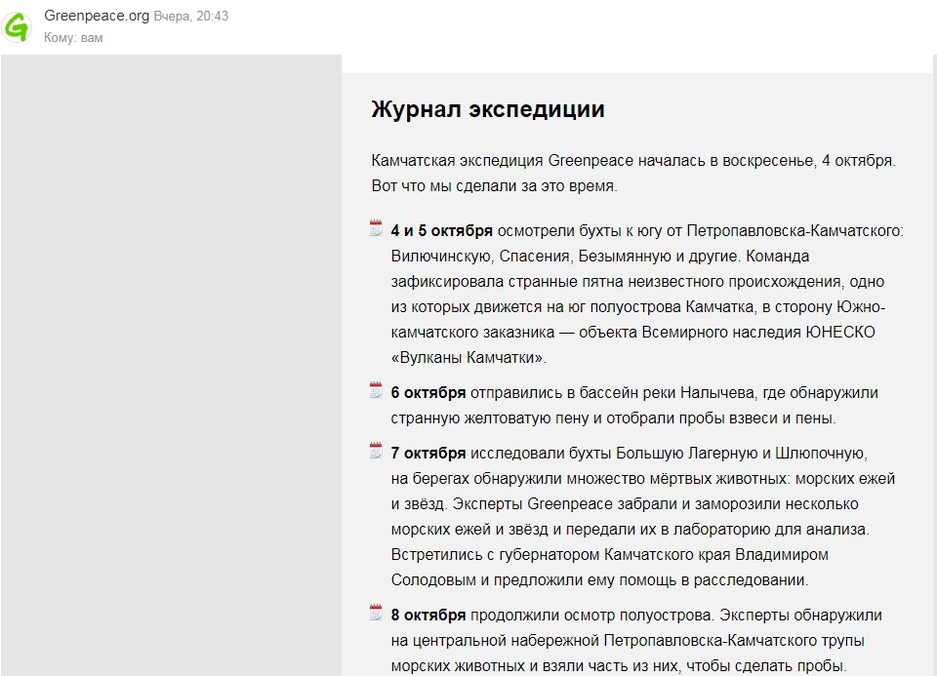Select the line "морских животных и взяли часть из них"
This screenshot has height=676, width=937.
click(x=536, y=665)
